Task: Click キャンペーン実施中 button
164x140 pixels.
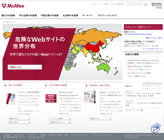Action: coord(60,118)
